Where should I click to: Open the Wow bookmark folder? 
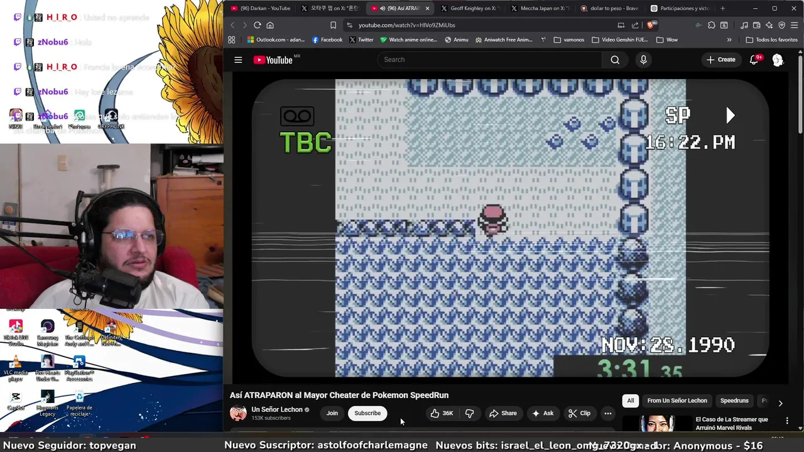(666, 40)
